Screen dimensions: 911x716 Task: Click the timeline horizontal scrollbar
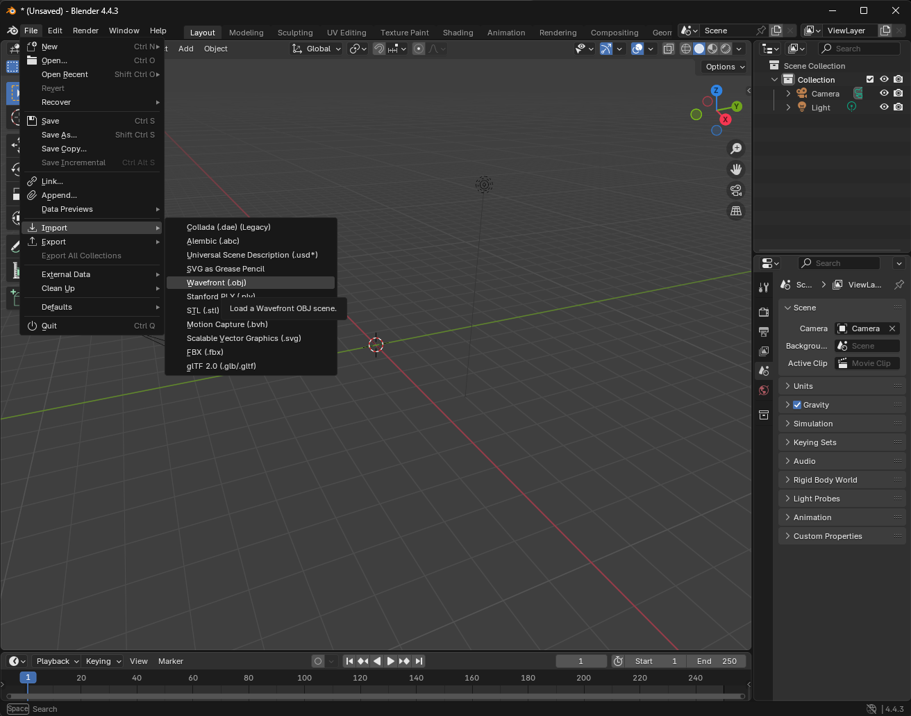point(375,696)
